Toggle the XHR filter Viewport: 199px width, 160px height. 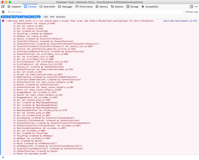pyautogui.click(x=52, y=17)
